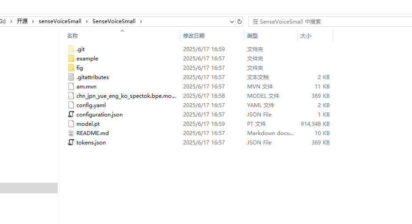This screenshot has height=224, width=412.
Task: Select the fig folder name
Action: tap(80, 68)
